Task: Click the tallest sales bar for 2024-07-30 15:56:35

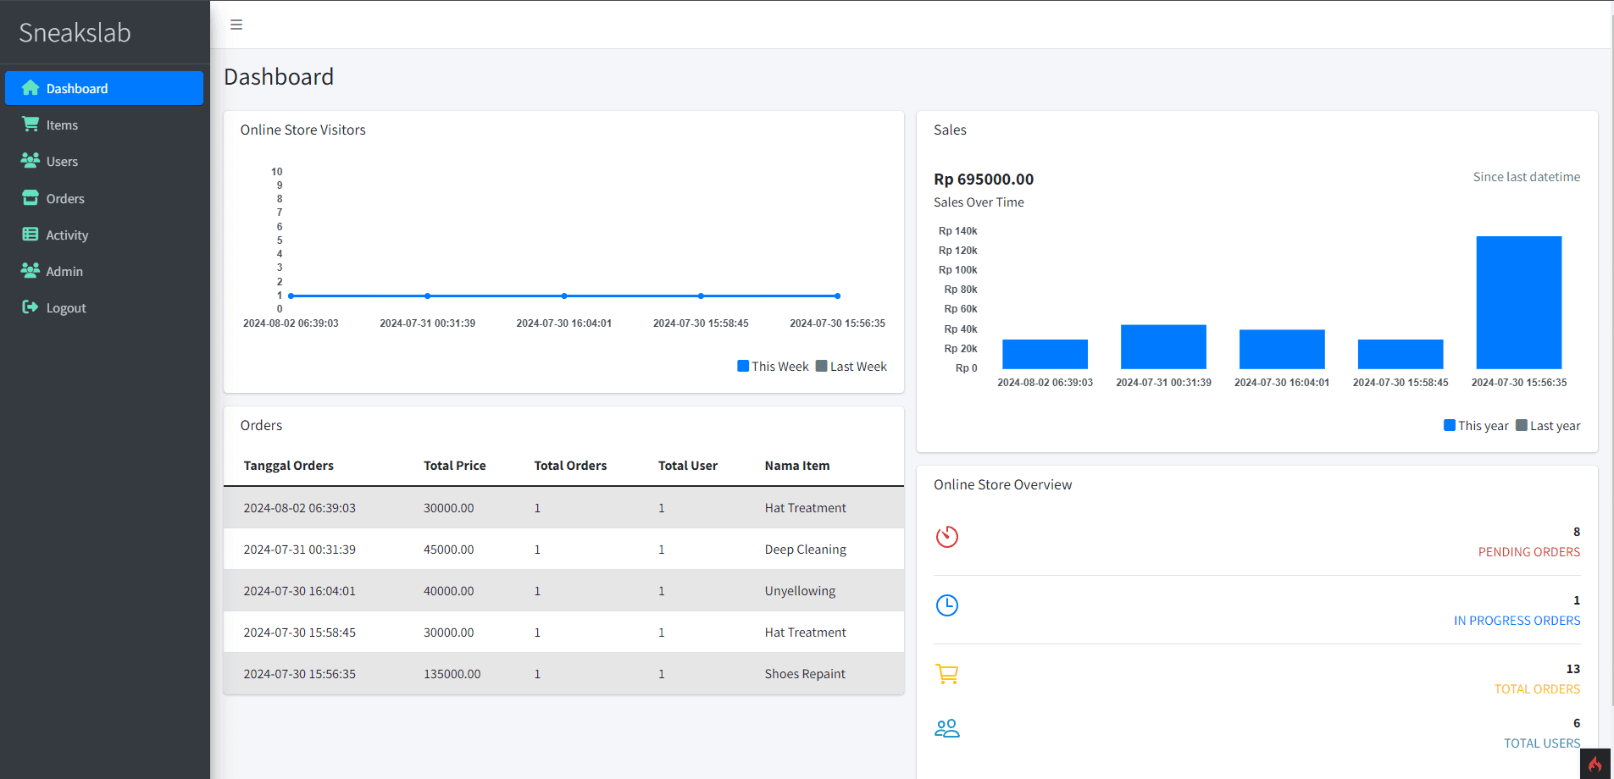Action: [1518, 302]
